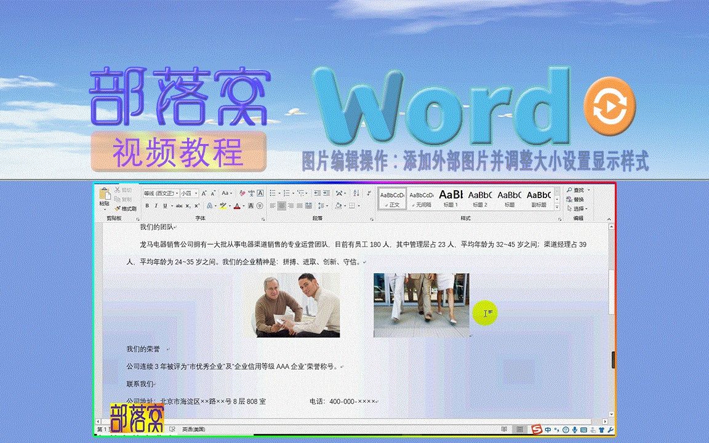Select the 标题 1 style
This screenshot has height=443, width=709.
coord(451,198)
